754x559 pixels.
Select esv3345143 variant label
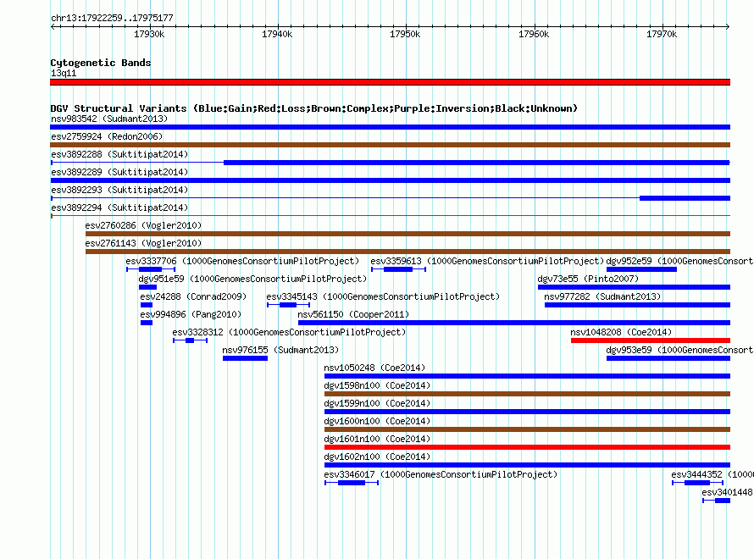[383, 296]
